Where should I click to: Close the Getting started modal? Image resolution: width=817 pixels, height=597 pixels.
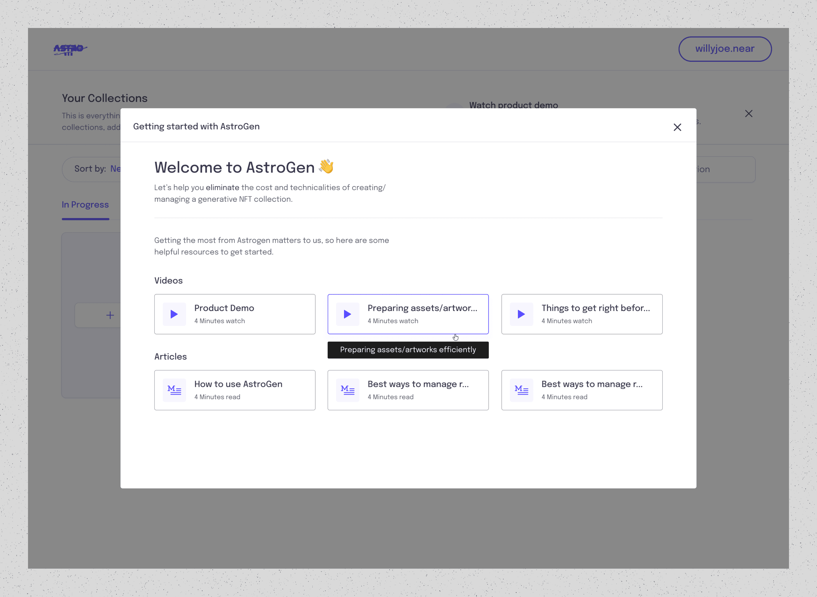pyautogui.click(x=677, y=127)
